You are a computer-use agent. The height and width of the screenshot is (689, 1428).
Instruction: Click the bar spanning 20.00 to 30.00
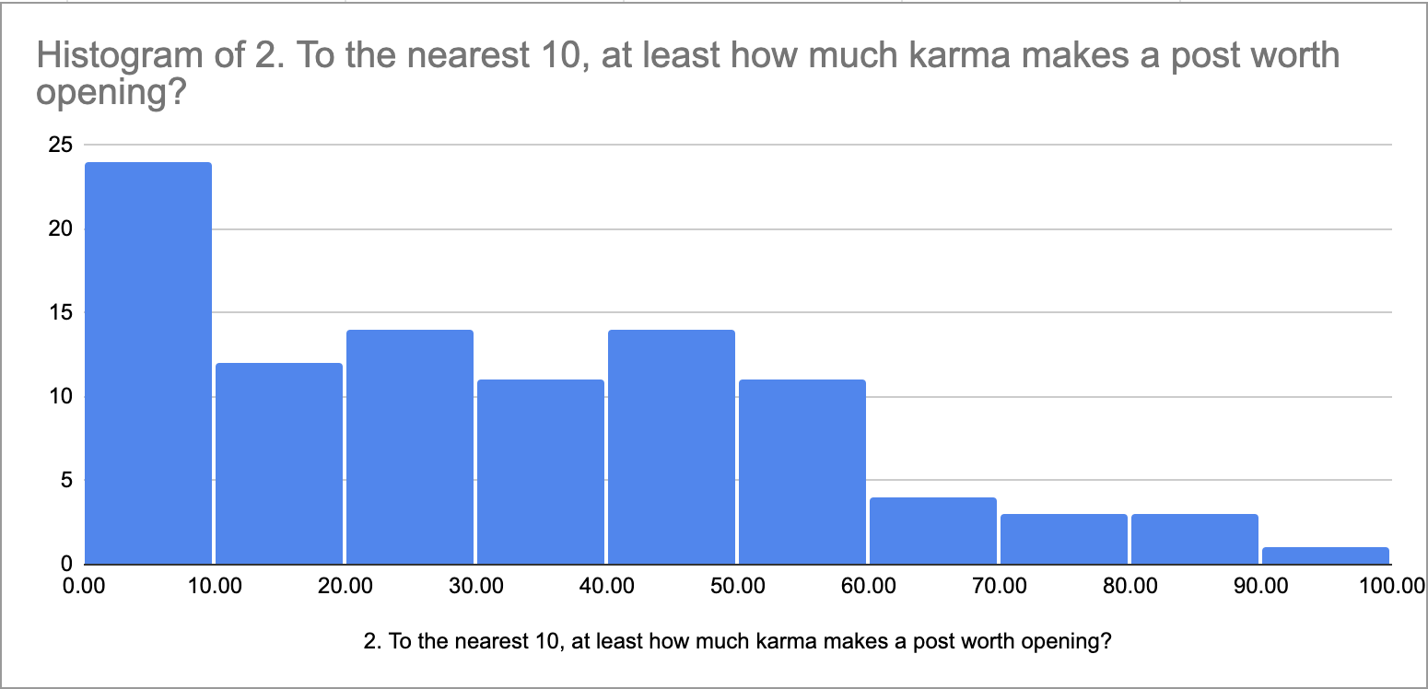pos(410,447)
